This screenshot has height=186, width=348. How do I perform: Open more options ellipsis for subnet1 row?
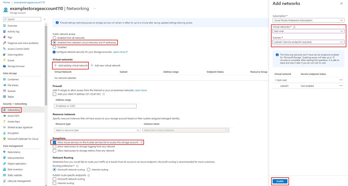click(x=341, y=86)
